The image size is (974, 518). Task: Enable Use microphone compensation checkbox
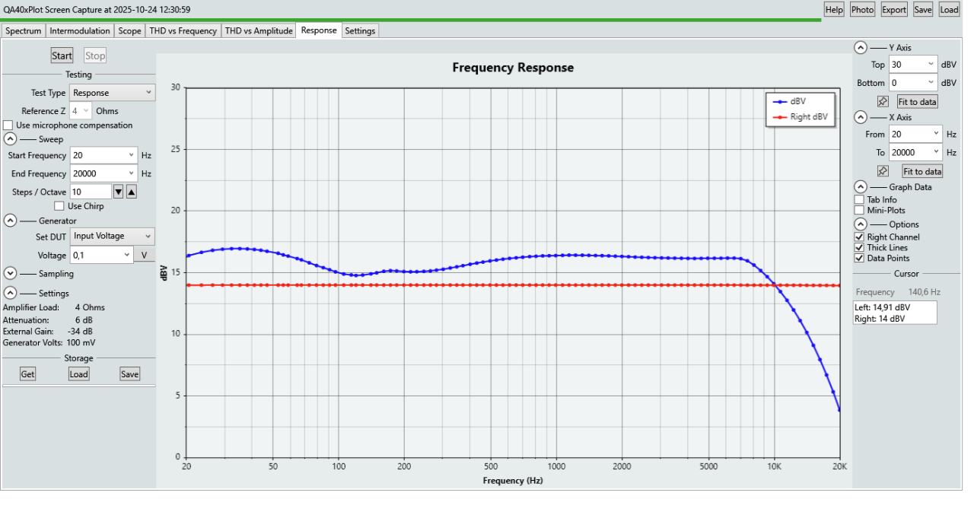point(8,126)
